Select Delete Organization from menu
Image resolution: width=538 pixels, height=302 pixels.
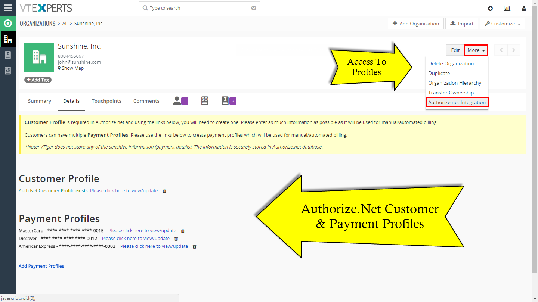451,63
